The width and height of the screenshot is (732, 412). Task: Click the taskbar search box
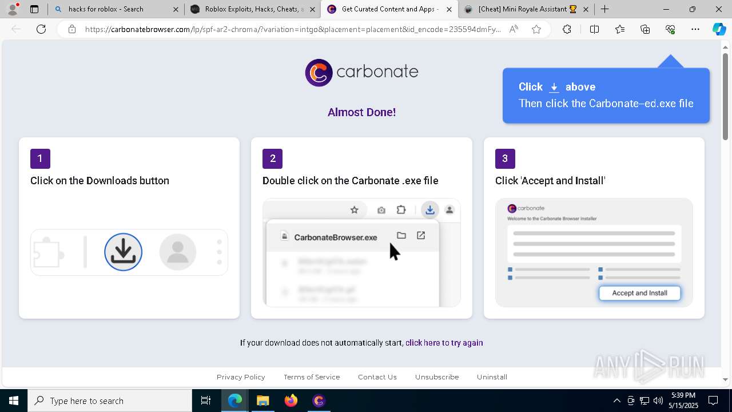[110, 401]
